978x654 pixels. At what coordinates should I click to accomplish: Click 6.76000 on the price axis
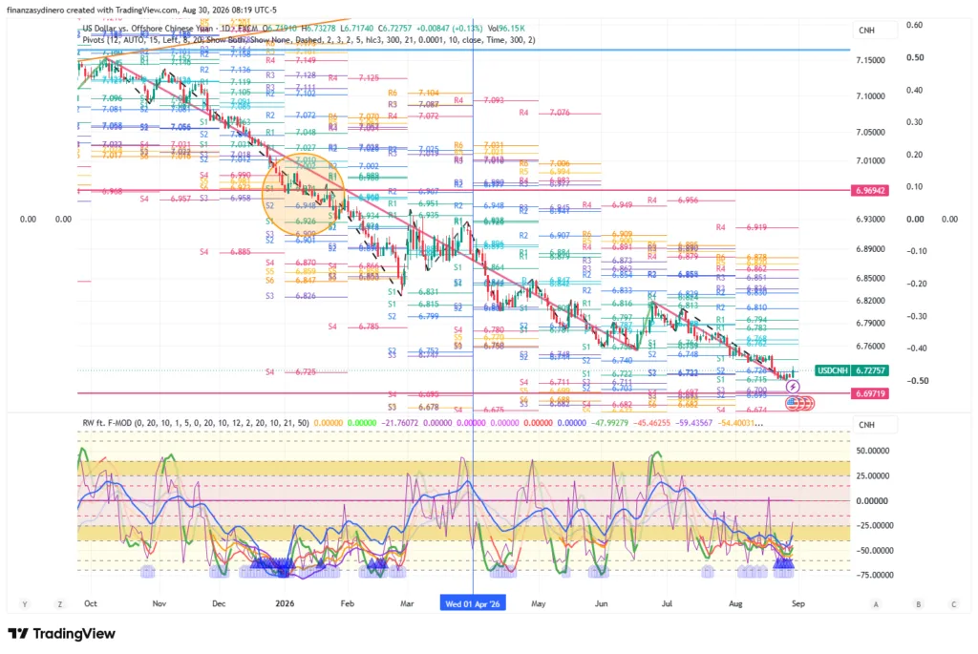click(871, 347)
